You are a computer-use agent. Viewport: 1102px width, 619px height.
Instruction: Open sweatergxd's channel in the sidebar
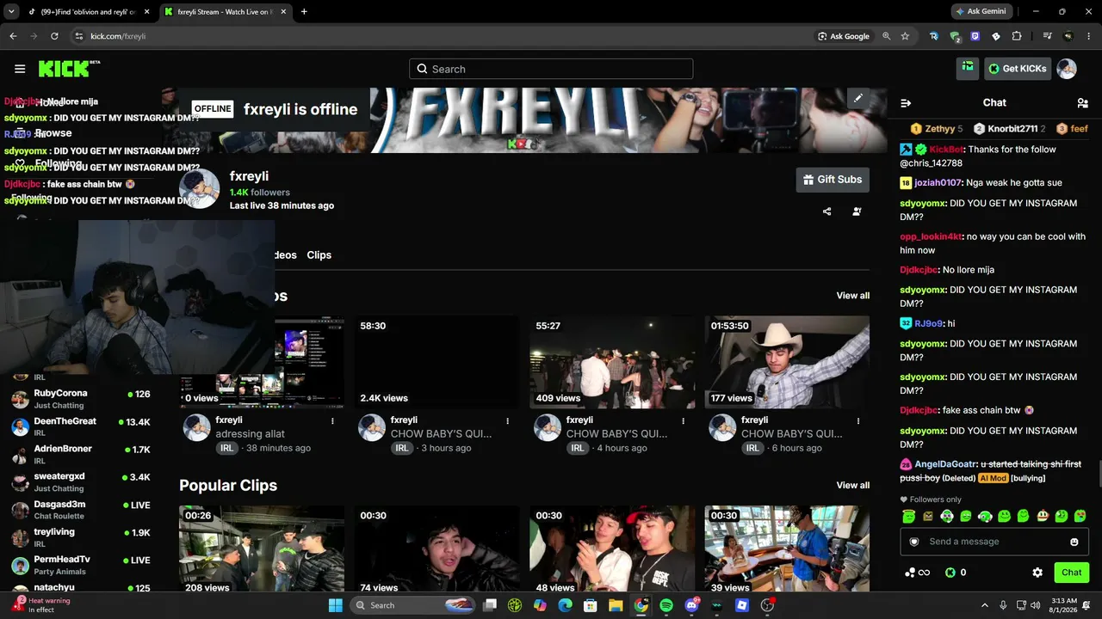81,482
